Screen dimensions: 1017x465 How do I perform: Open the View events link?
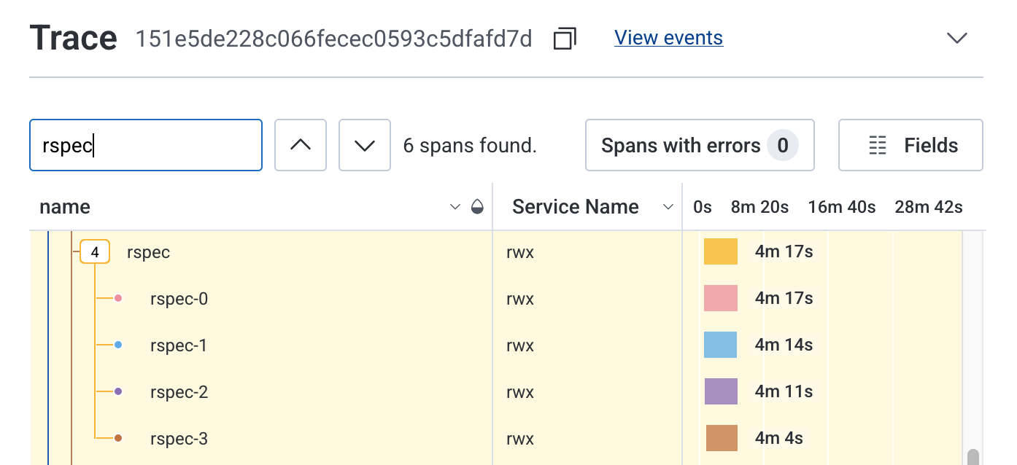click(x=668, y=38)
